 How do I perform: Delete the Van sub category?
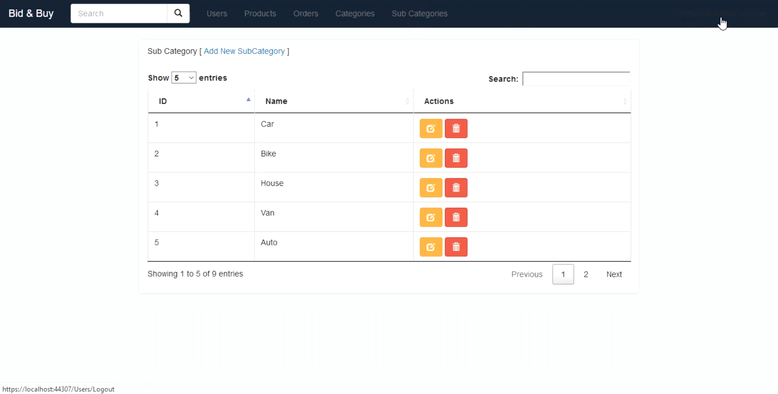[456, 217]
